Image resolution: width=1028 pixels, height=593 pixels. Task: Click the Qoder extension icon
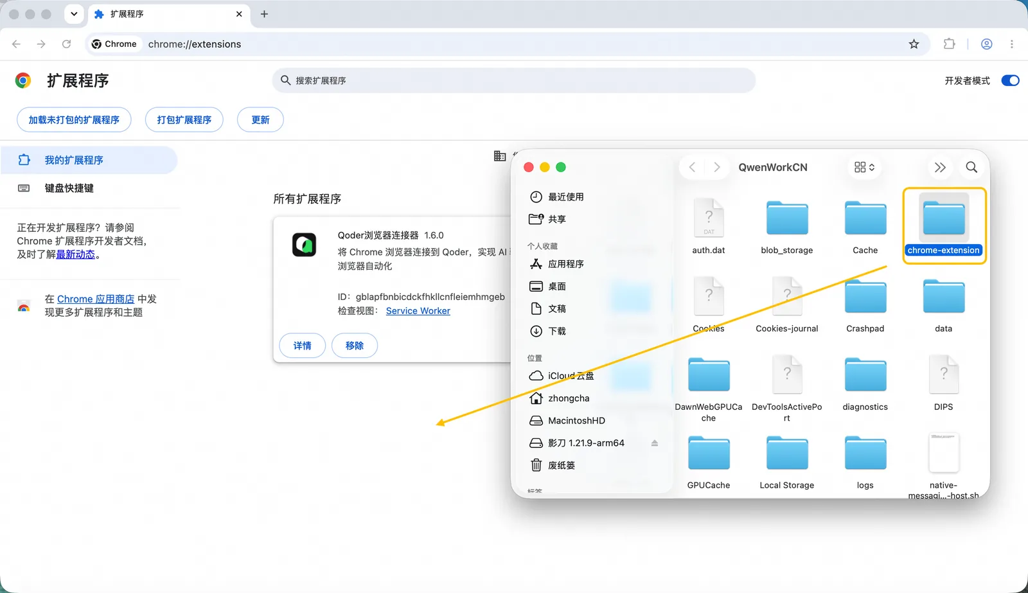coord(304,245)
